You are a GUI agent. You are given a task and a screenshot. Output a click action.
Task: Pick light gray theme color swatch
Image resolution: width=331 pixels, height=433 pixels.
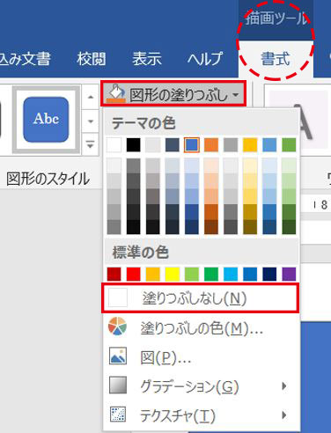click(152, 145)
